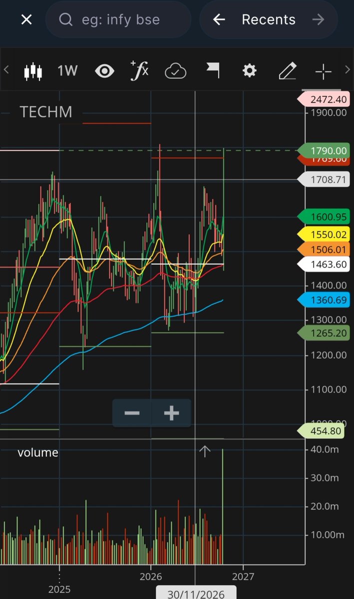This screenshot has width=354, height=599.
Task: Select the crosshair cursor tool
Action: point(324,71)
